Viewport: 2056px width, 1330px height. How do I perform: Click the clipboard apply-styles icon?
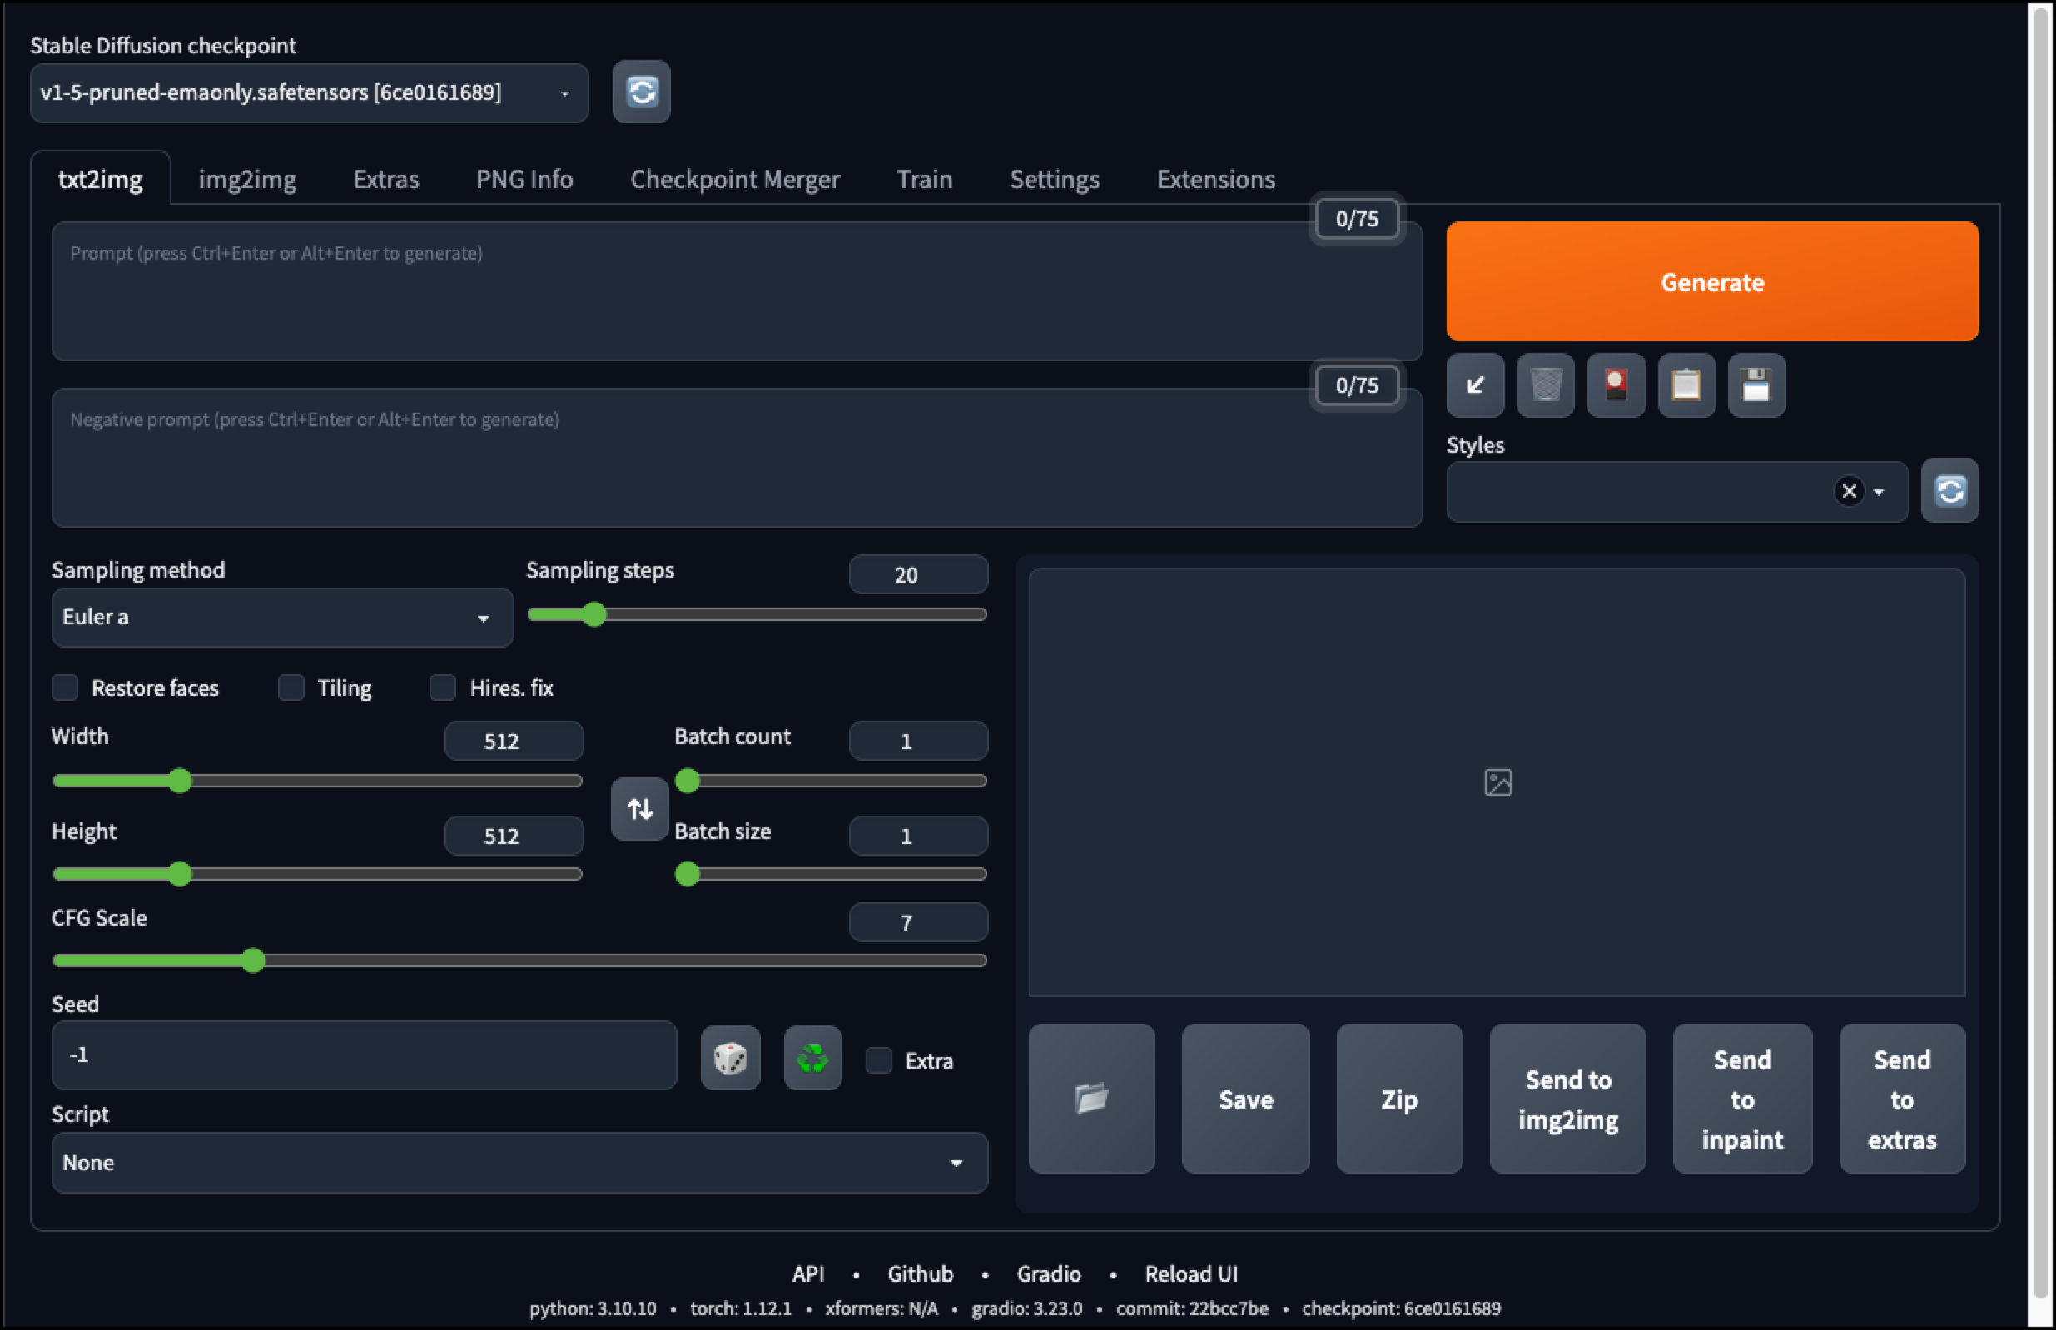(x=1686, y=385)
